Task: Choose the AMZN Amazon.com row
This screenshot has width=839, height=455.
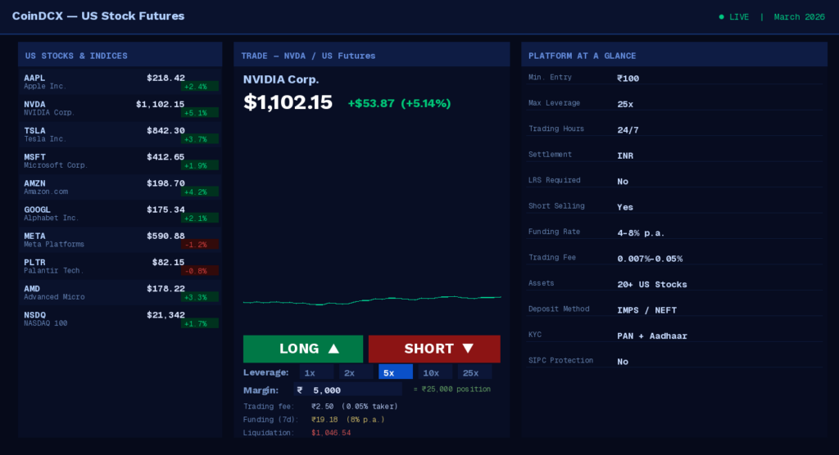Action: coord(120,187)
